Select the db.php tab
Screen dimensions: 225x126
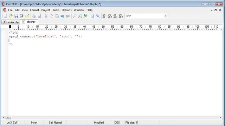click(x=29, y=22)
